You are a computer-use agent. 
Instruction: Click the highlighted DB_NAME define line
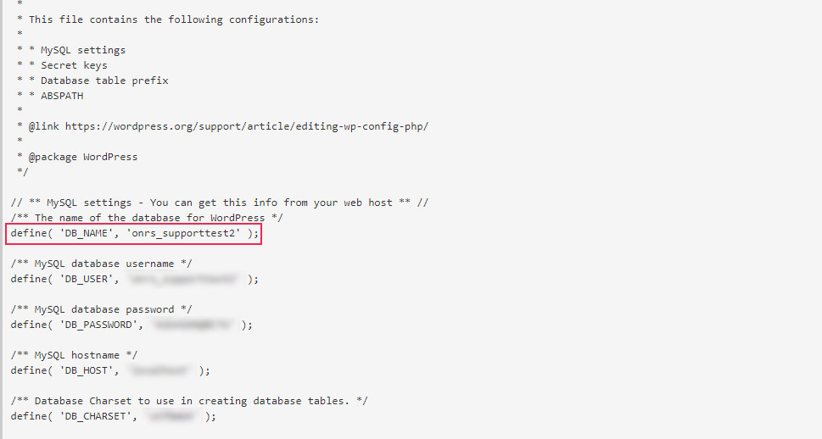[134, 234]
